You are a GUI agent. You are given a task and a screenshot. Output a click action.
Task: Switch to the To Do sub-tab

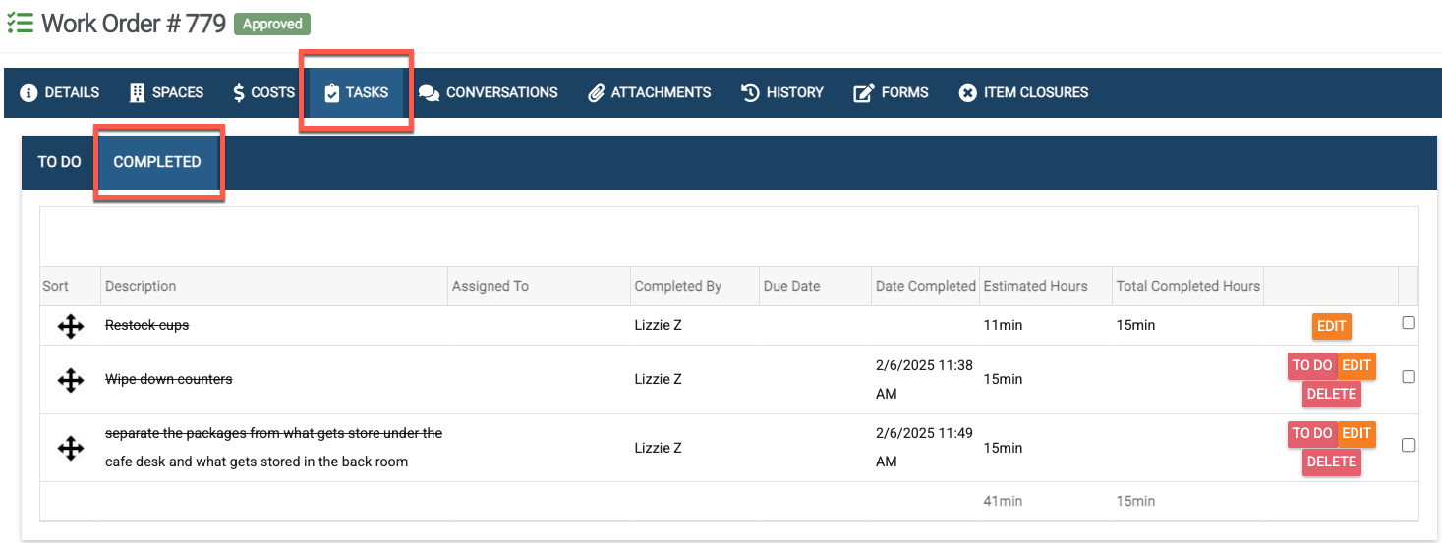pyautogui.click(x=59, y=162)
